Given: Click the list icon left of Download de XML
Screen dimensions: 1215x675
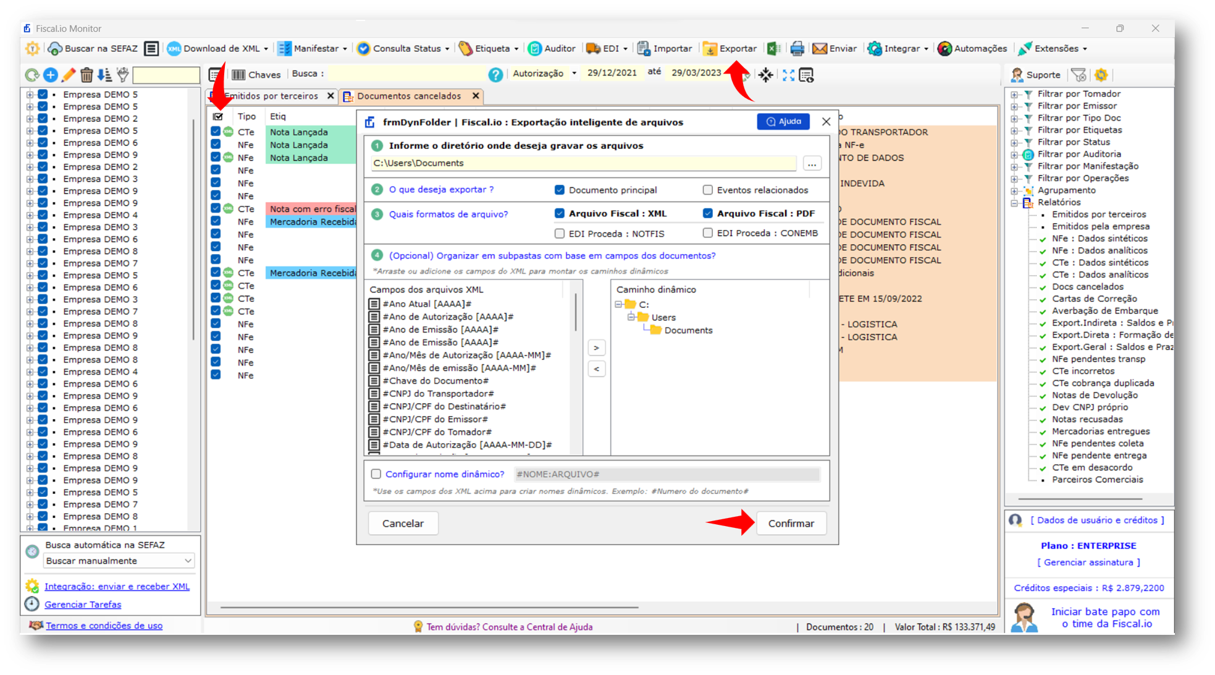Looking at the screenshot, I should [151, 48].
